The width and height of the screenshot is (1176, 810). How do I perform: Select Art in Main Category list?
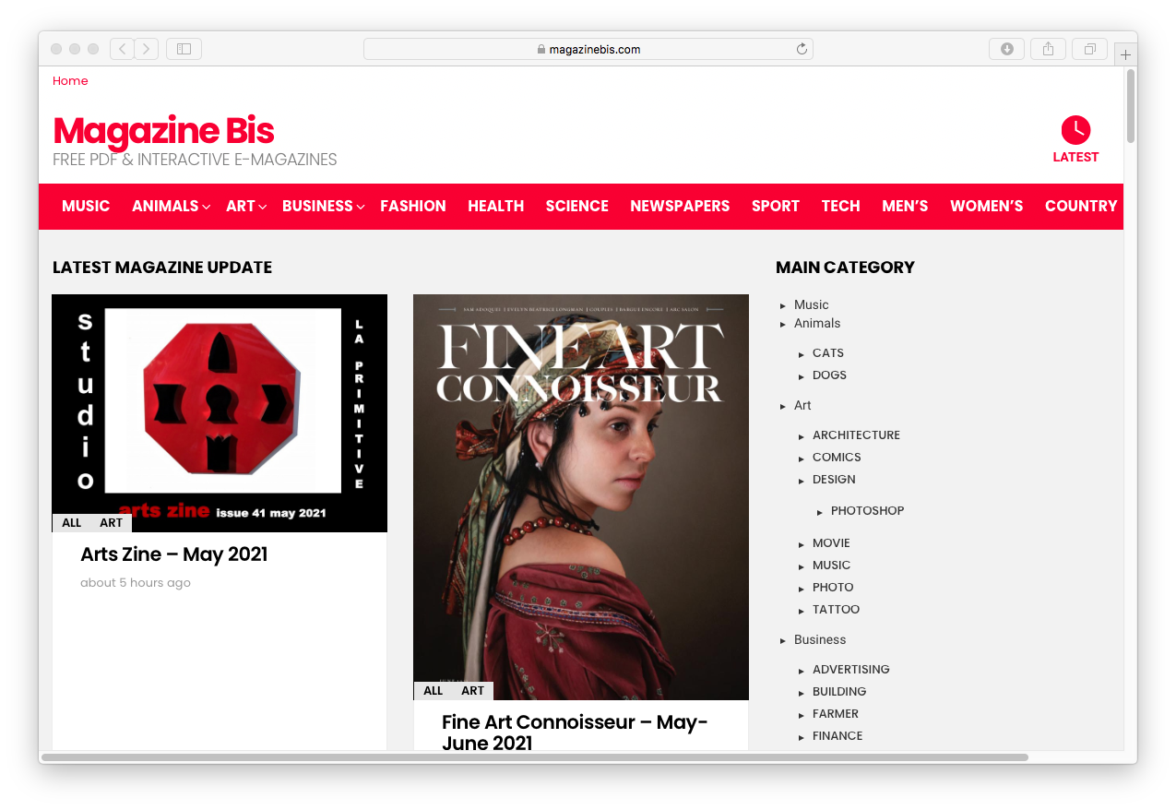802,405
